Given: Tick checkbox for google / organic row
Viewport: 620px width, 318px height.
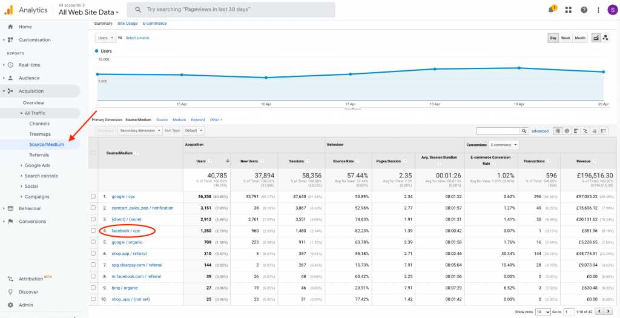Looking at the screenshot, I should tap(93, 242).
